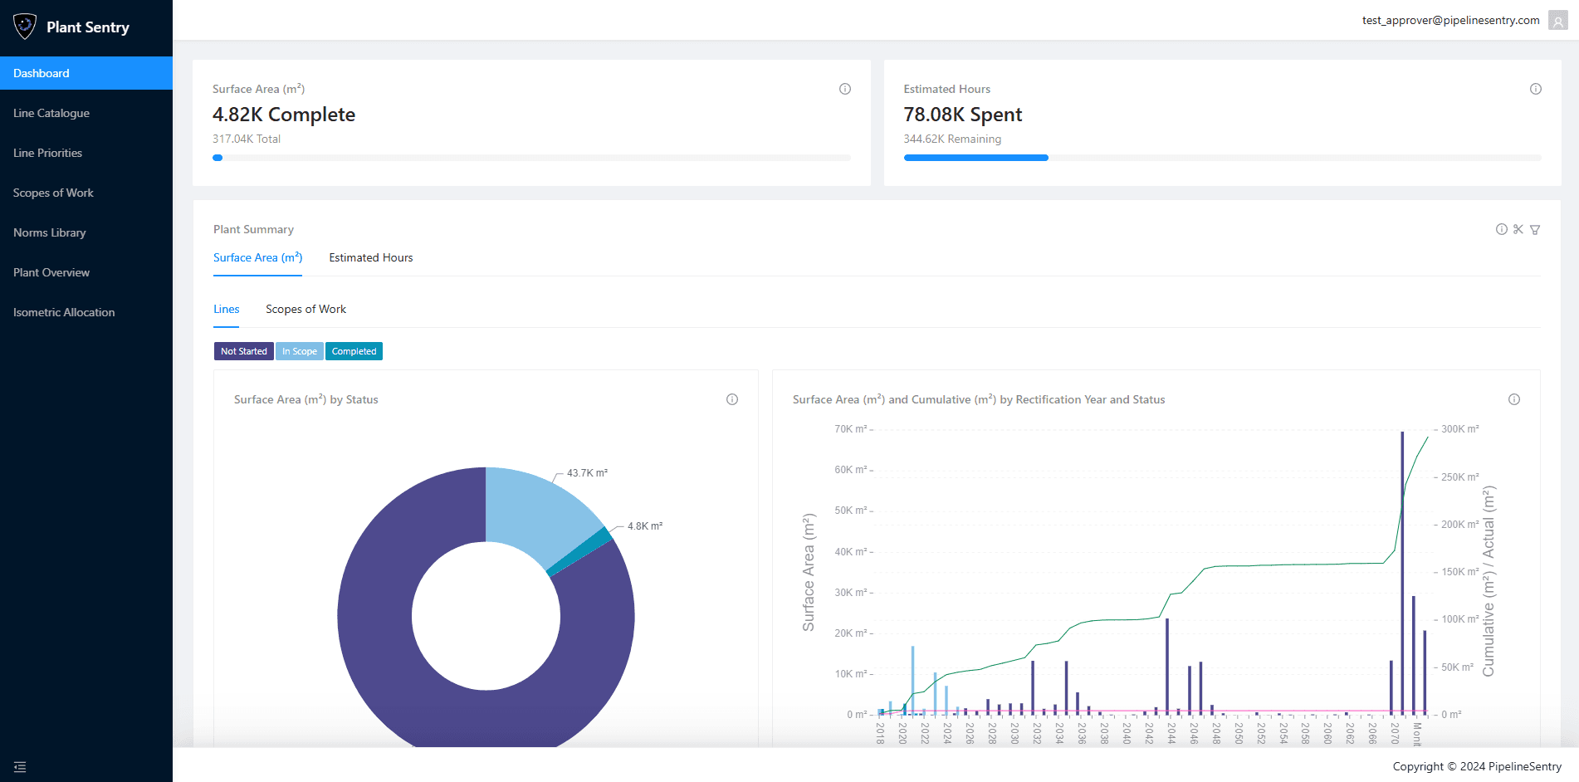The image size is (1579, 782).
Task: Navigate to Norms Library
Action: pos(50,232)
